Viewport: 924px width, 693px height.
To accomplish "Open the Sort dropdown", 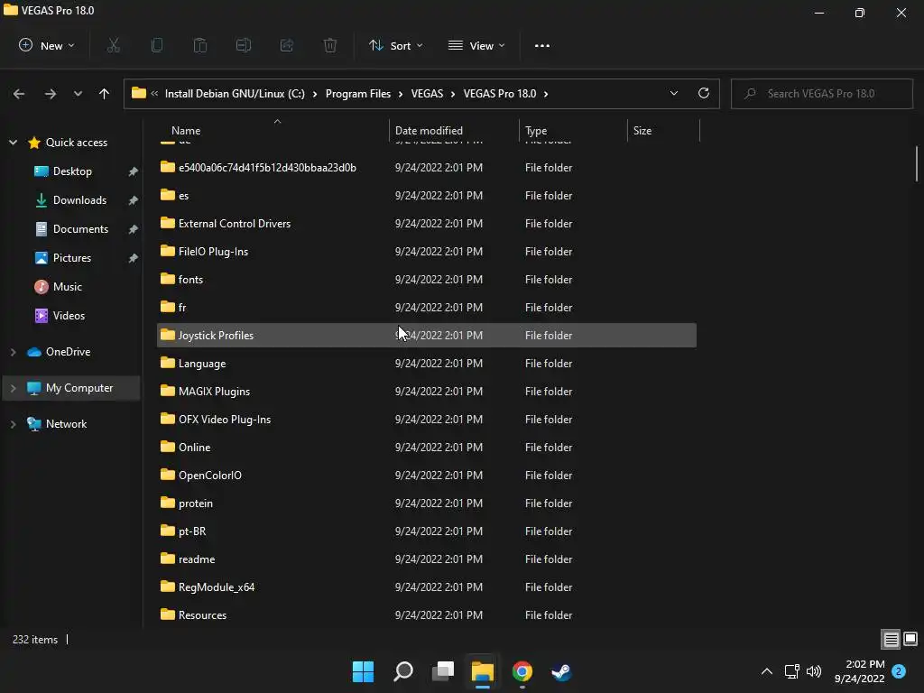I will 395,45.
